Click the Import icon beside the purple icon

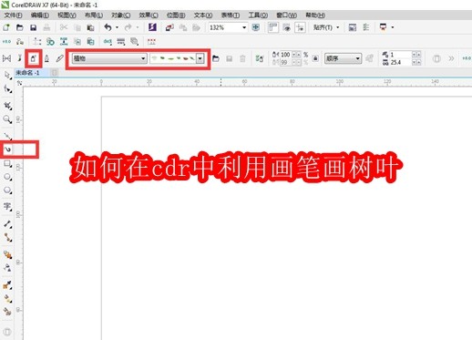pos(169,27)
